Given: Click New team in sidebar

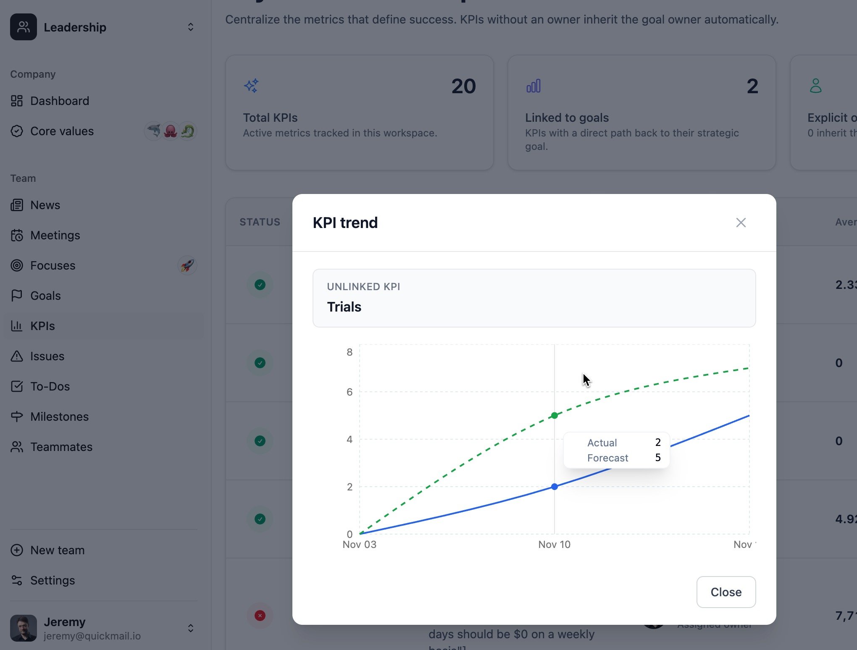Looking at the screenshot, I should coord(57,550).
